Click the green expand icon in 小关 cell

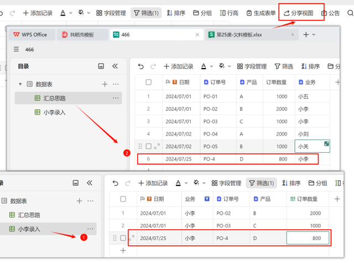pyautogui.click(x=326, y=143)
